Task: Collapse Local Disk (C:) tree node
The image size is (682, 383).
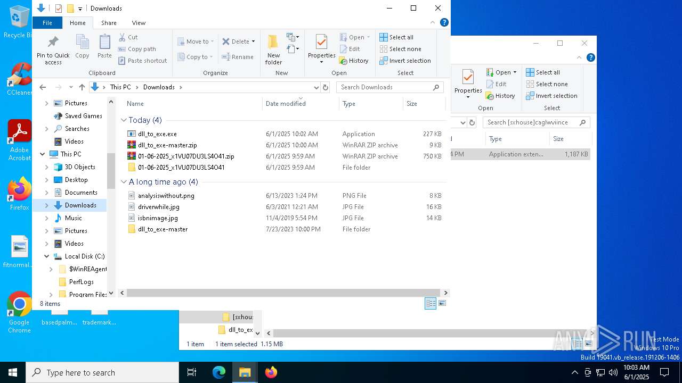Action: 46,256
